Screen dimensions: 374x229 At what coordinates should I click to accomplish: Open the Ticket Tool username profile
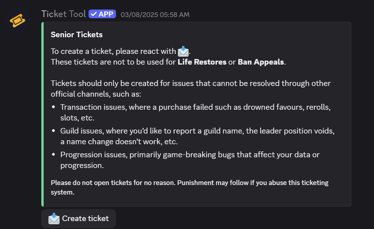64,14
